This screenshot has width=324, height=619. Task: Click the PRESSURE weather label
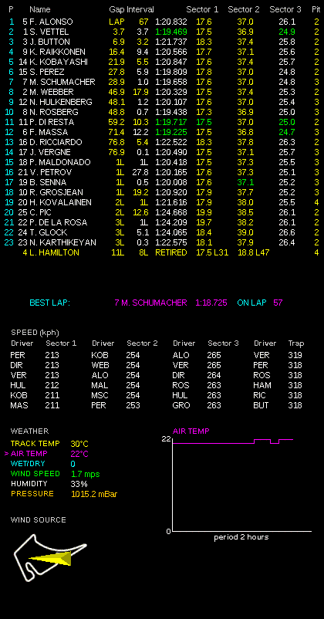(32, 494)
